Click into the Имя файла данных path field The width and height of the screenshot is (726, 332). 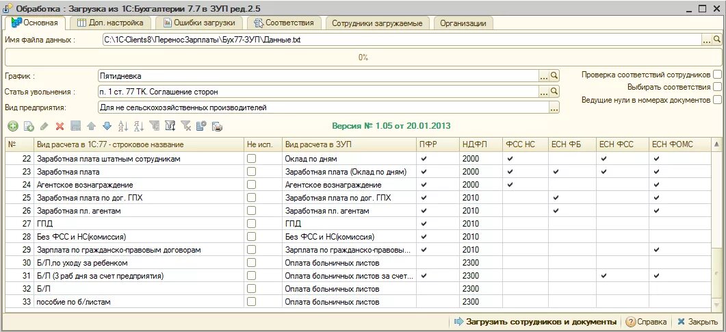coord(402,40)
